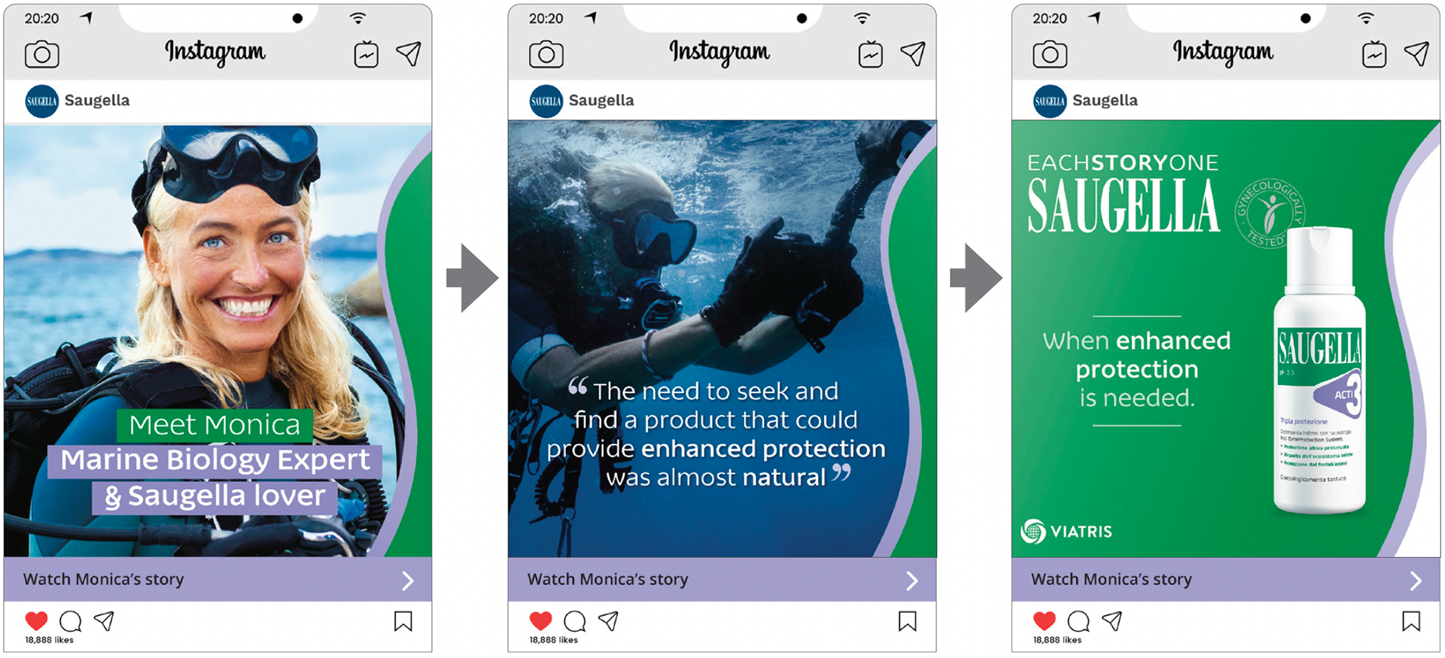Tap the camera icon in the third phone
The image size is (1445, 658).
[x=1050, y=54]
